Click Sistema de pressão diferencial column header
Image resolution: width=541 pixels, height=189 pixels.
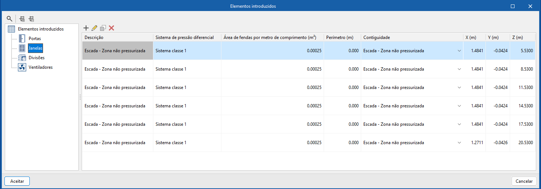click(x=187, y=38)
